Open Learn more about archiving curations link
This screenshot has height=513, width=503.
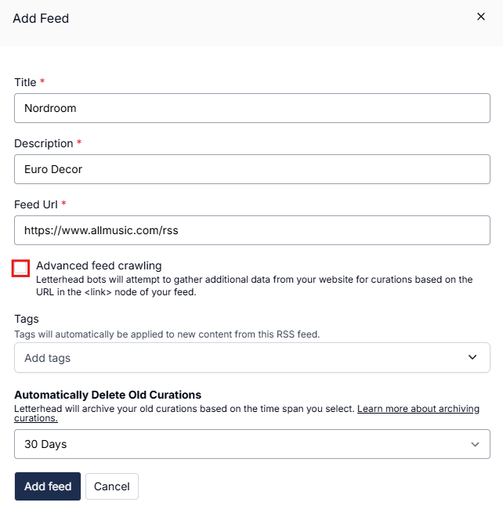pyautogui.click(x=418, y=410)
